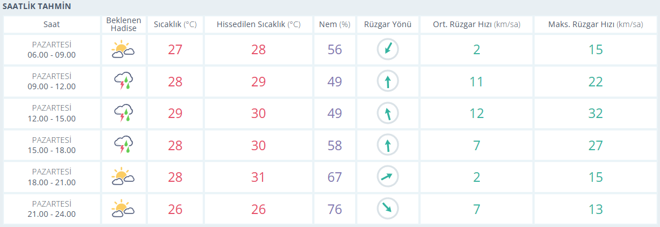The image size is (660, 227).
Task: Click the wind direction arrow for 18.00 - 21.00
Action: click(x=388, y=177)
